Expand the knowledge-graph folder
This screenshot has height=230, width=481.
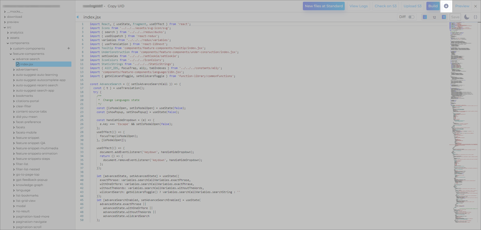(29, 185)
